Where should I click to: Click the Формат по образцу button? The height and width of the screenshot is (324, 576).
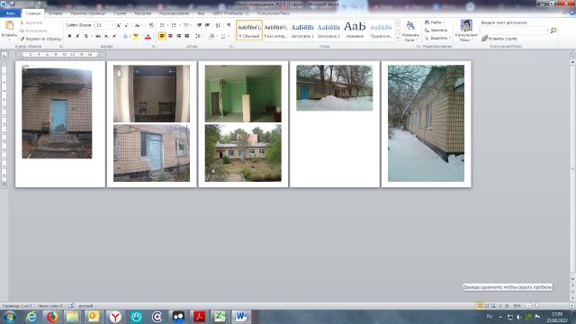pyautogui.click(x=40, y=39)
